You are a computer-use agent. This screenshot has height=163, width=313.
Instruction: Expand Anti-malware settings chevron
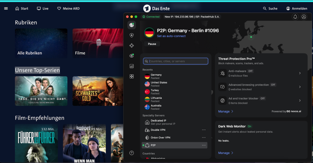pyautogui.click(x=300, y=73)
